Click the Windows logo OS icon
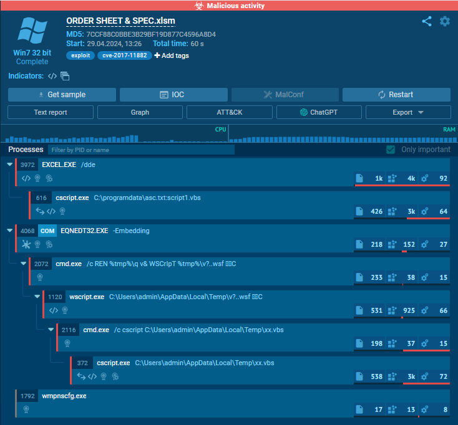 click(32, 31)
